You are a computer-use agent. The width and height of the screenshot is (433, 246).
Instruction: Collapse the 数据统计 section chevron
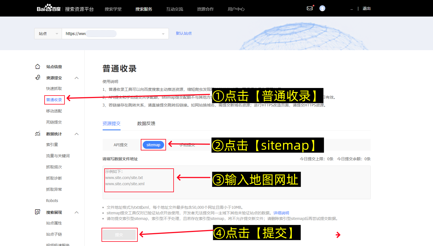pyautogui.click(x=77, y=134)
